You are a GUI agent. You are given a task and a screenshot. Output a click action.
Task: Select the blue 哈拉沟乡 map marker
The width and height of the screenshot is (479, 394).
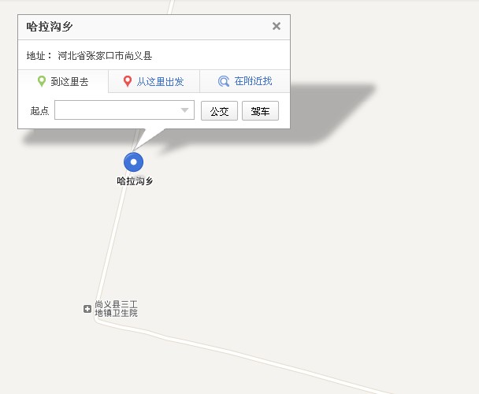coord(133,162)
